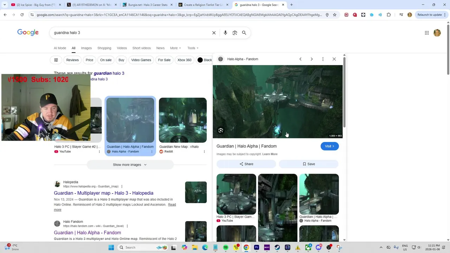Image resolution: width=450 pixels, height=253 pixels.
Task: Switch to the News search tab
Action: click(x=160, y=48)
